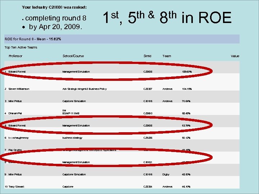Click the 189.60% value in rank 1 row
Viewport: 259px width, 194px height.
(x=187, y=72)
